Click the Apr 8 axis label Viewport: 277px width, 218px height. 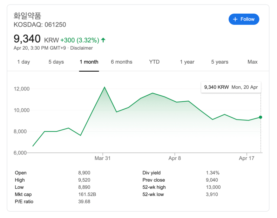pyautogui.click(x=175, y=158)
